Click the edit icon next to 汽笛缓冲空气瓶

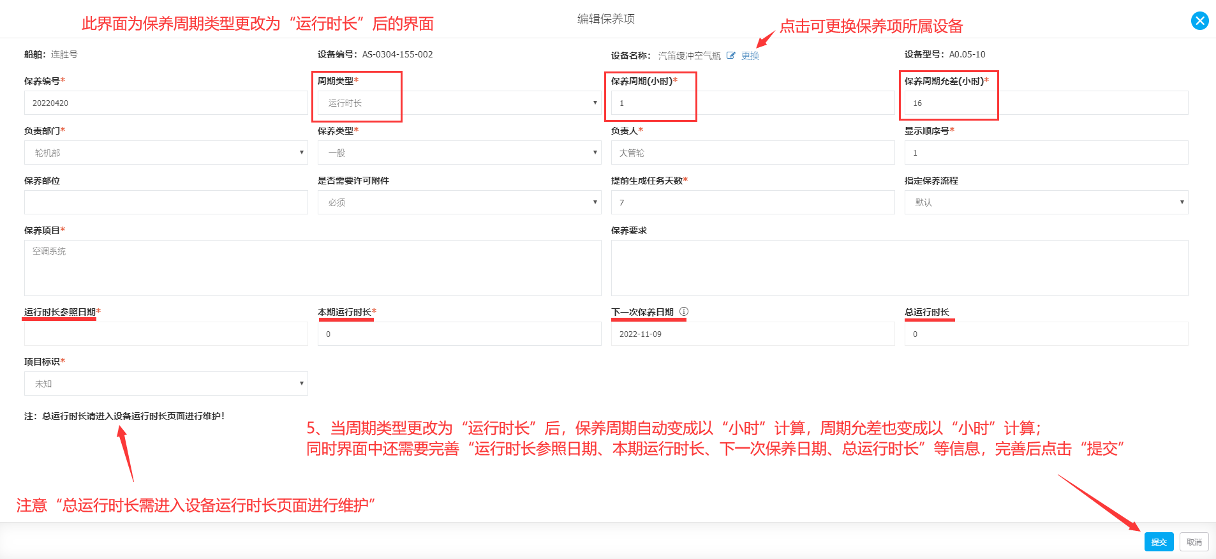pyautogui.click(x=730, y=56)
